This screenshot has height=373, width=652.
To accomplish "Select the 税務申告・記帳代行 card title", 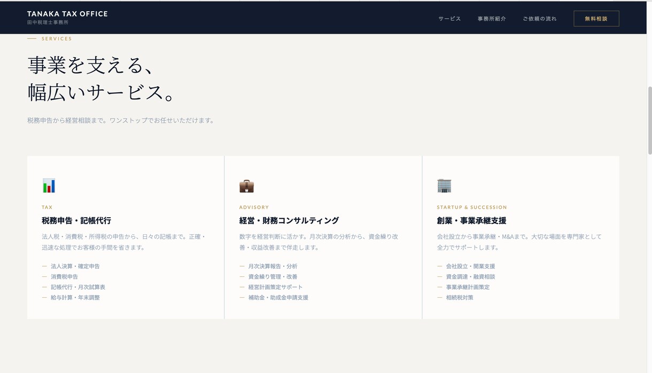I will [76, 220].
